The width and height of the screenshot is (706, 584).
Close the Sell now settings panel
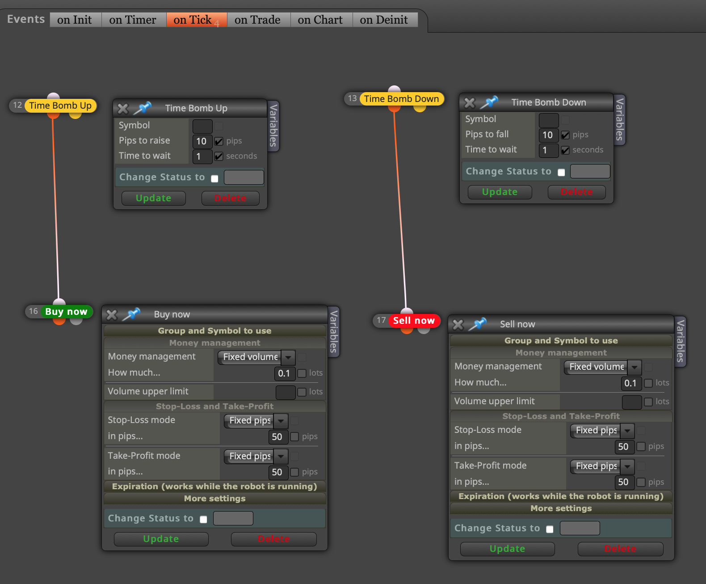coord(458,325)
